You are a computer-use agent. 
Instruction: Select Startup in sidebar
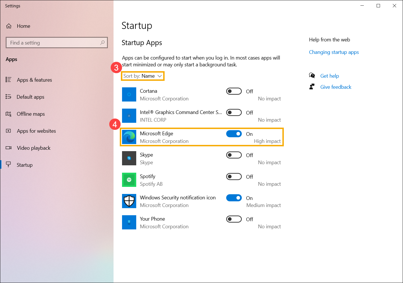point(24,165)
